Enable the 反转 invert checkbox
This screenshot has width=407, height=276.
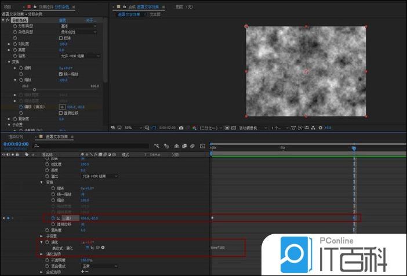click(61, 38)
